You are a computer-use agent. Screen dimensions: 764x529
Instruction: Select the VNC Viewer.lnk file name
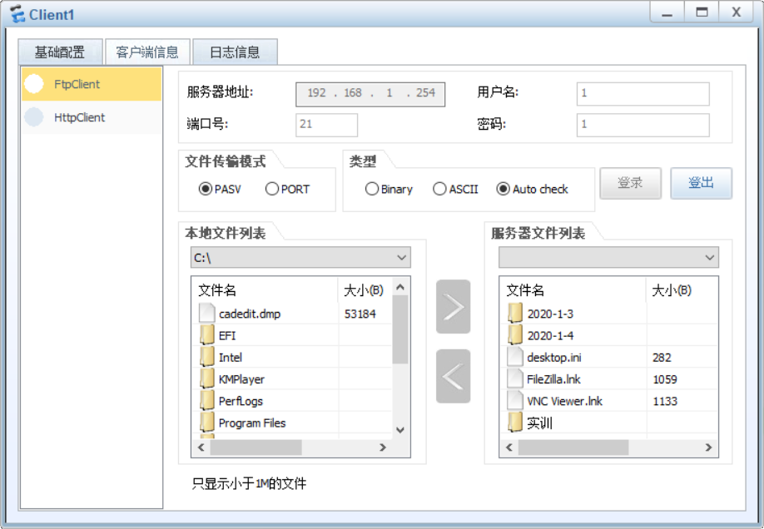[565, 401]
